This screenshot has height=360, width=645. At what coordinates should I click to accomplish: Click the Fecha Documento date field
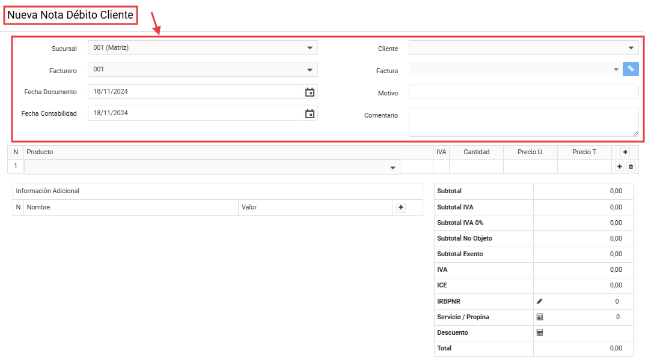[x=195, y=92]
